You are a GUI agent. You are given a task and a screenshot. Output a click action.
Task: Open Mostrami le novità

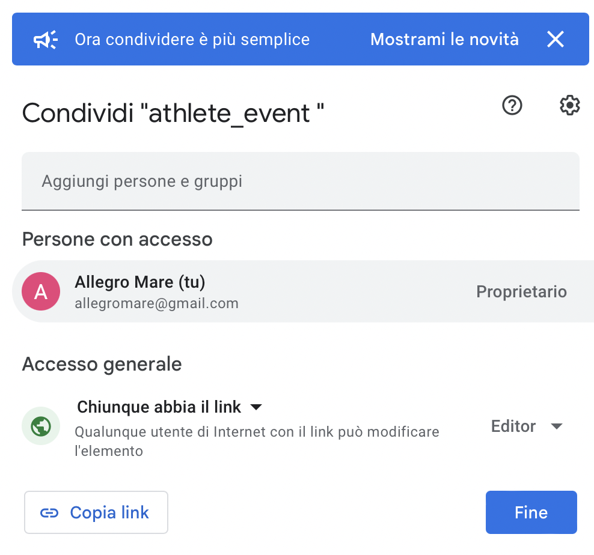pyautogui.click(x=444, y=39)
